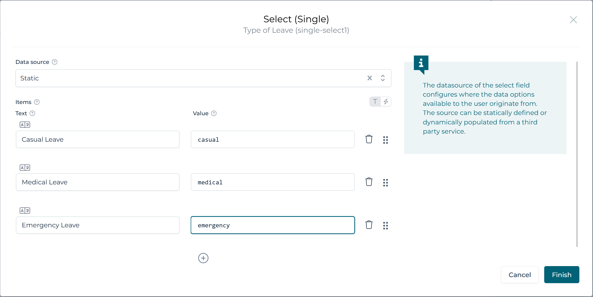Screen dimensions: 593x297
Task: Switch Items to dynamic lightning mode
Action: coord(386,102)
